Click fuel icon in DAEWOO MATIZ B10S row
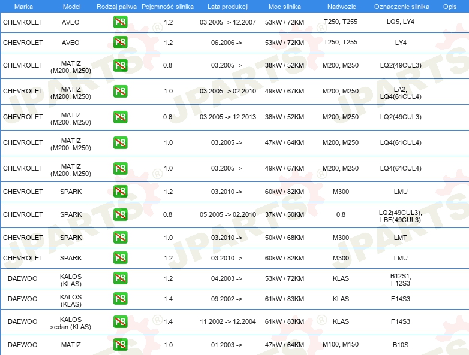 (120, 345)
